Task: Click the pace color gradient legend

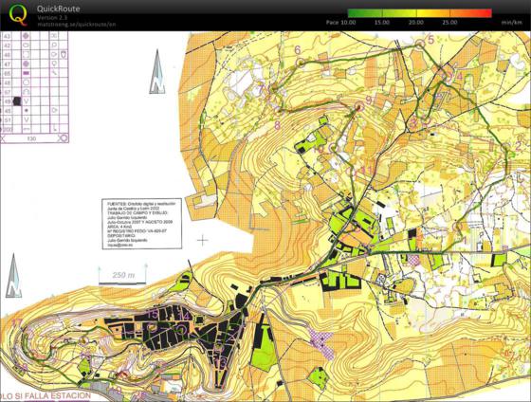Action: [x=419, y=13]
